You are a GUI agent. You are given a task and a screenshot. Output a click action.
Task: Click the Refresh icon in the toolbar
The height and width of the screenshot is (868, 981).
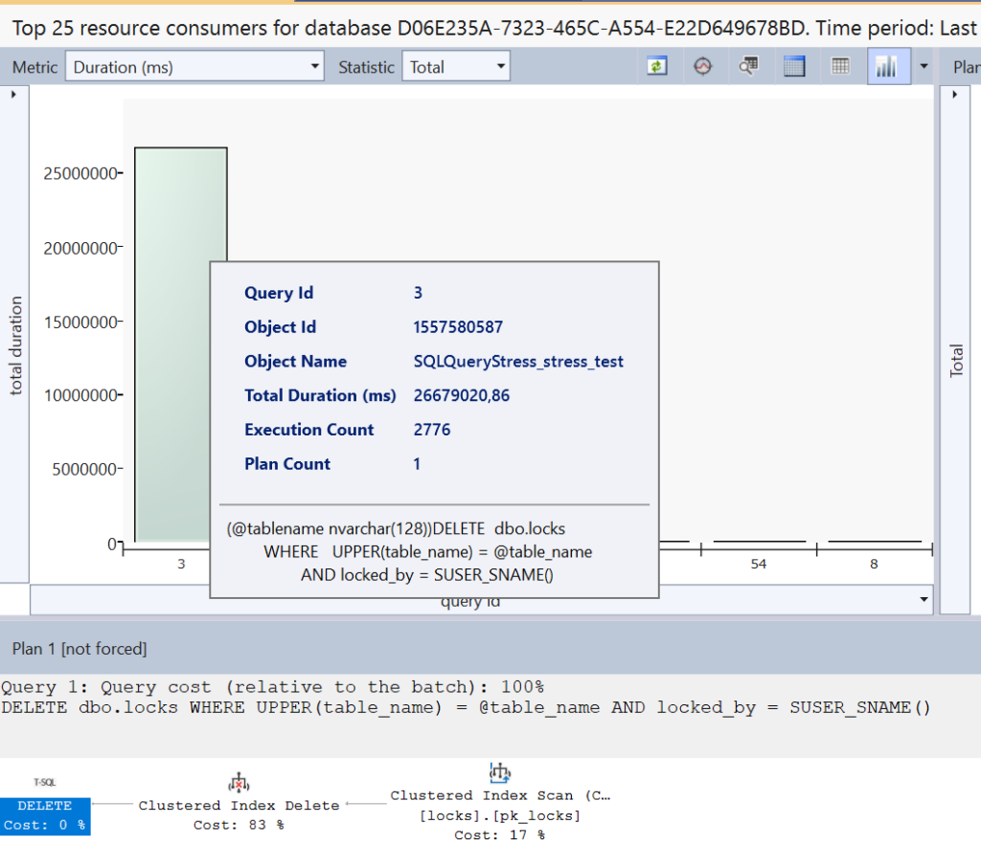tap(656, 67)
